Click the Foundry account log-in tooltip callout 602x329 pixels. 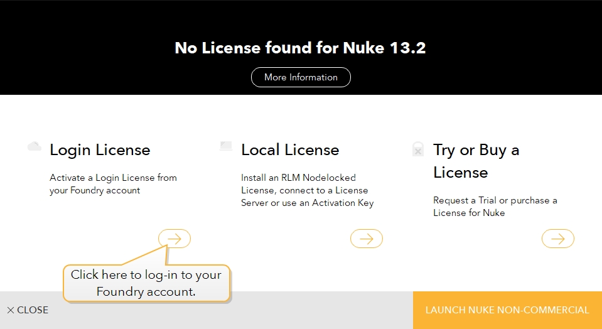coord(146,283)
